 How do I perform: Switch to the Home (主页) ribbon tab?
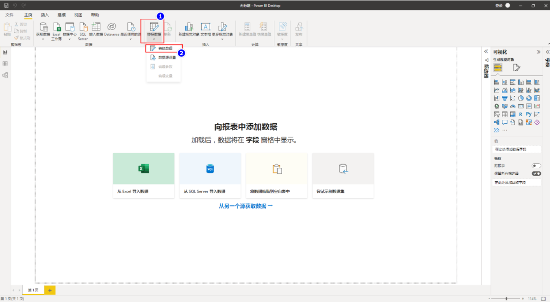(28, 15)
